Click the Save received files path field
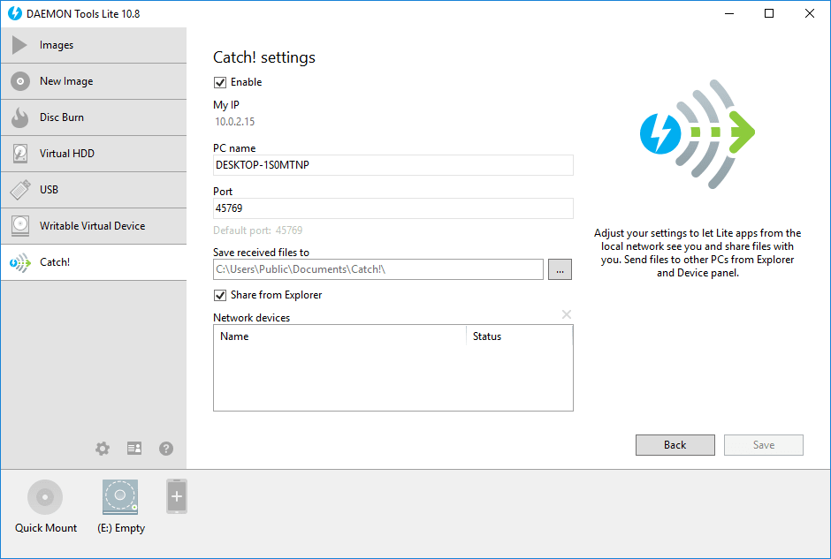 (378, 269)
